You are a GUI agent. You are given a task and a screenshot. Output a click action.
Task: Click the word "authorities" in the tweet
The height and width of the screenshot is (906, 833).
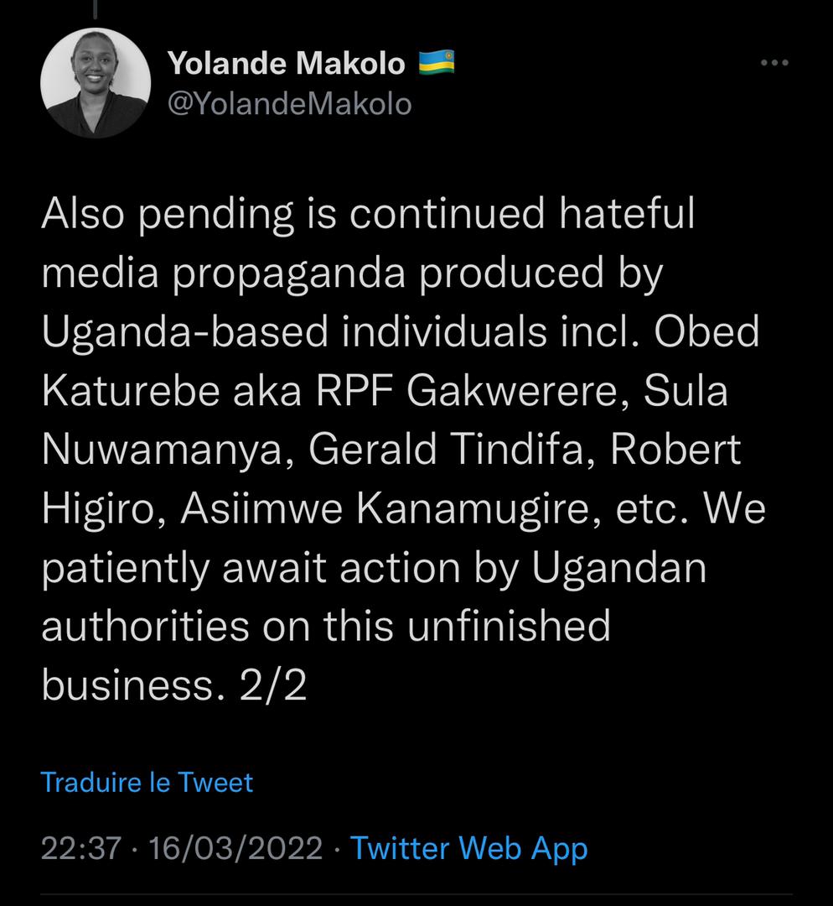145,626
